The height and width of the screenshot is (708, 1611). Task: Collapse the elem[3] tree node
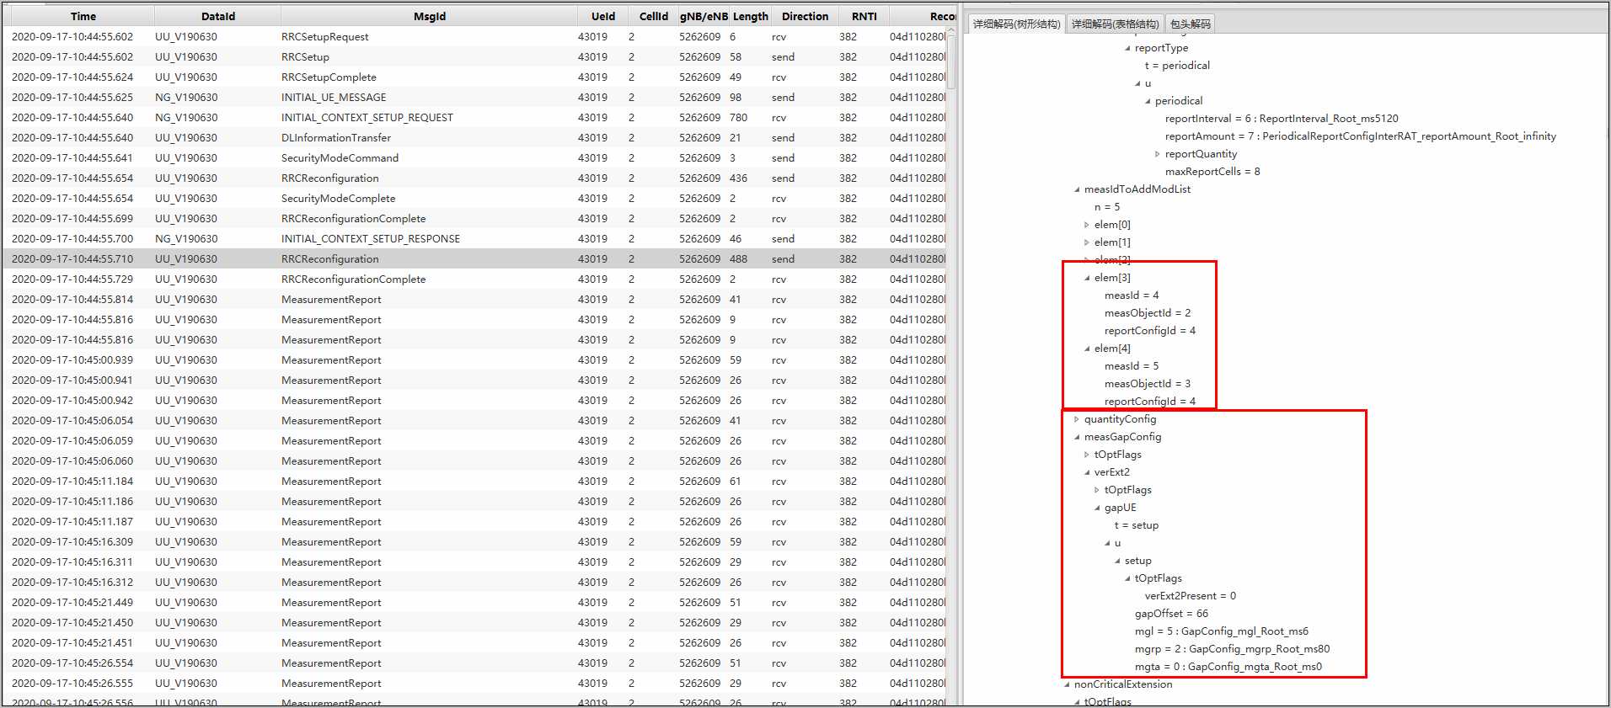[1087, 278]
